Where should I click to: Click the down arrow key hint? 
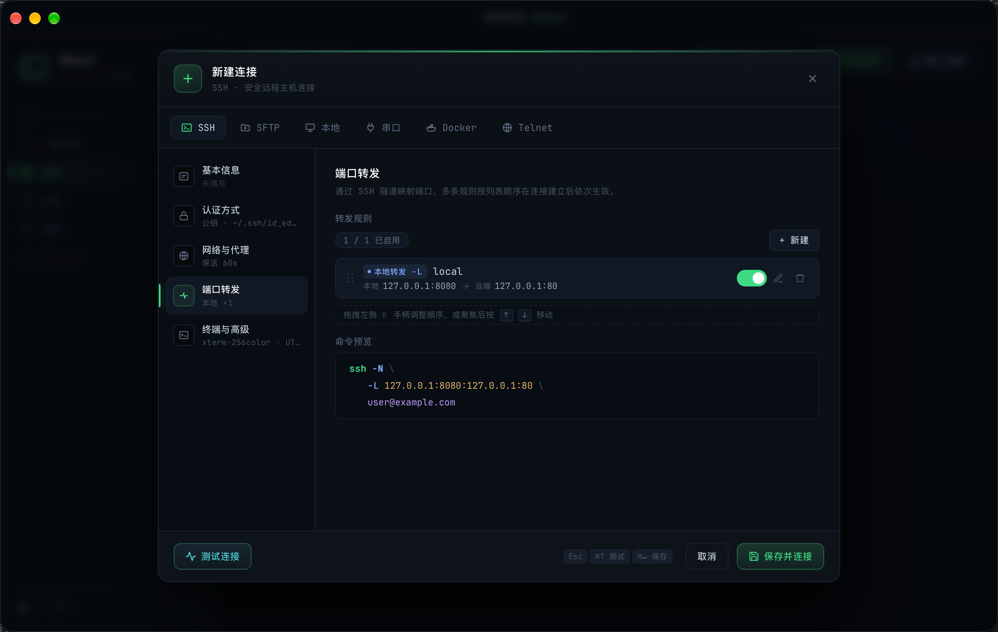coord(525,315)
